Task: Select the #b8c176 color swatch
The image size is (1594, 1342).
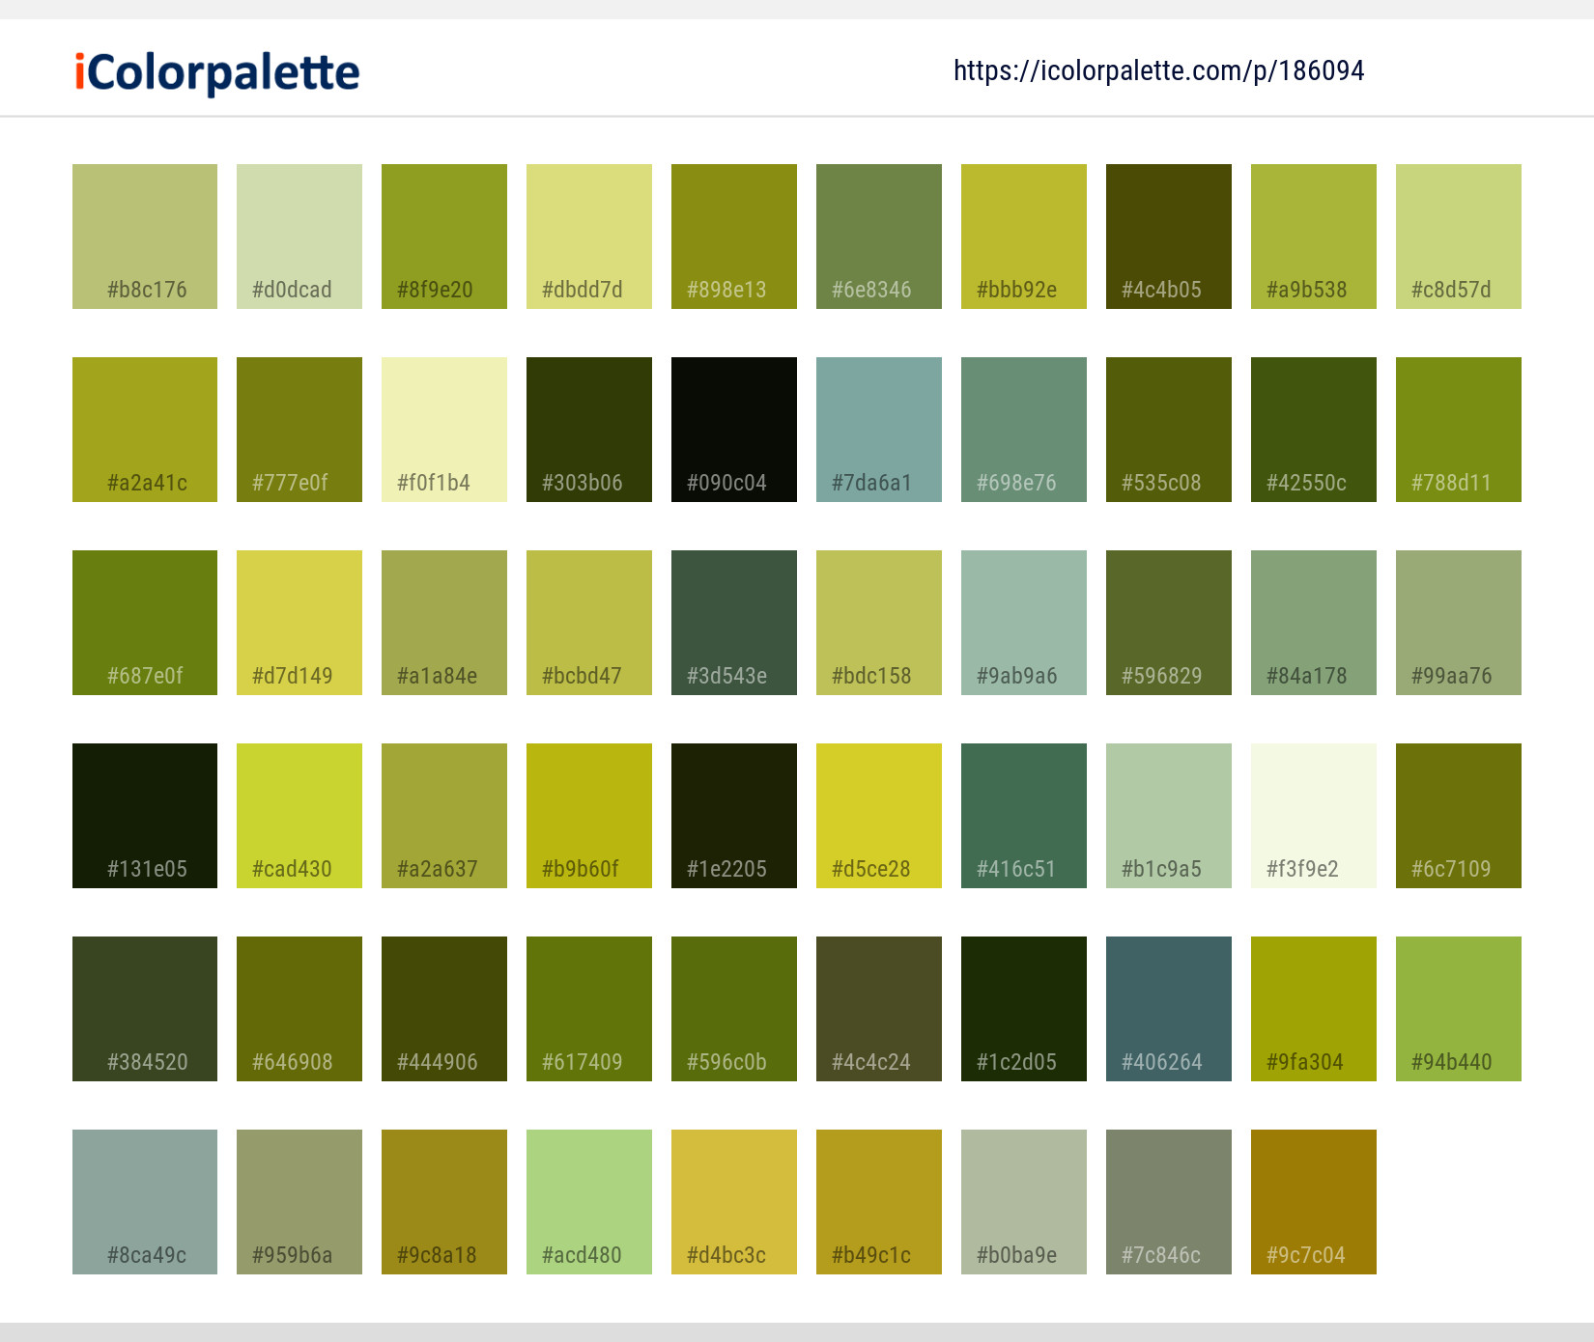Action: pyautogui.click(x=145, y=237)
